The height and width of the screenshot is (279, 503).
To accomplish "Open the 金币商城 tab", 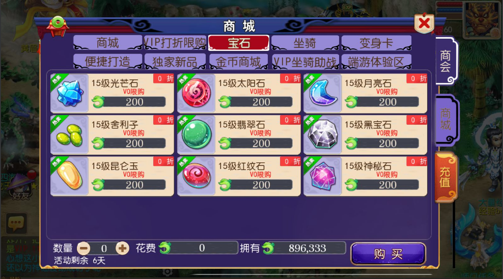I will tap(238, 62).
